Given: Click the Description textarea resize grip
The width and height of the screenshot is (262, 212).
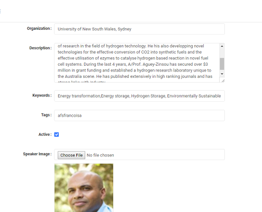Looking at the screenshot, I should click(x=223, y=81).
